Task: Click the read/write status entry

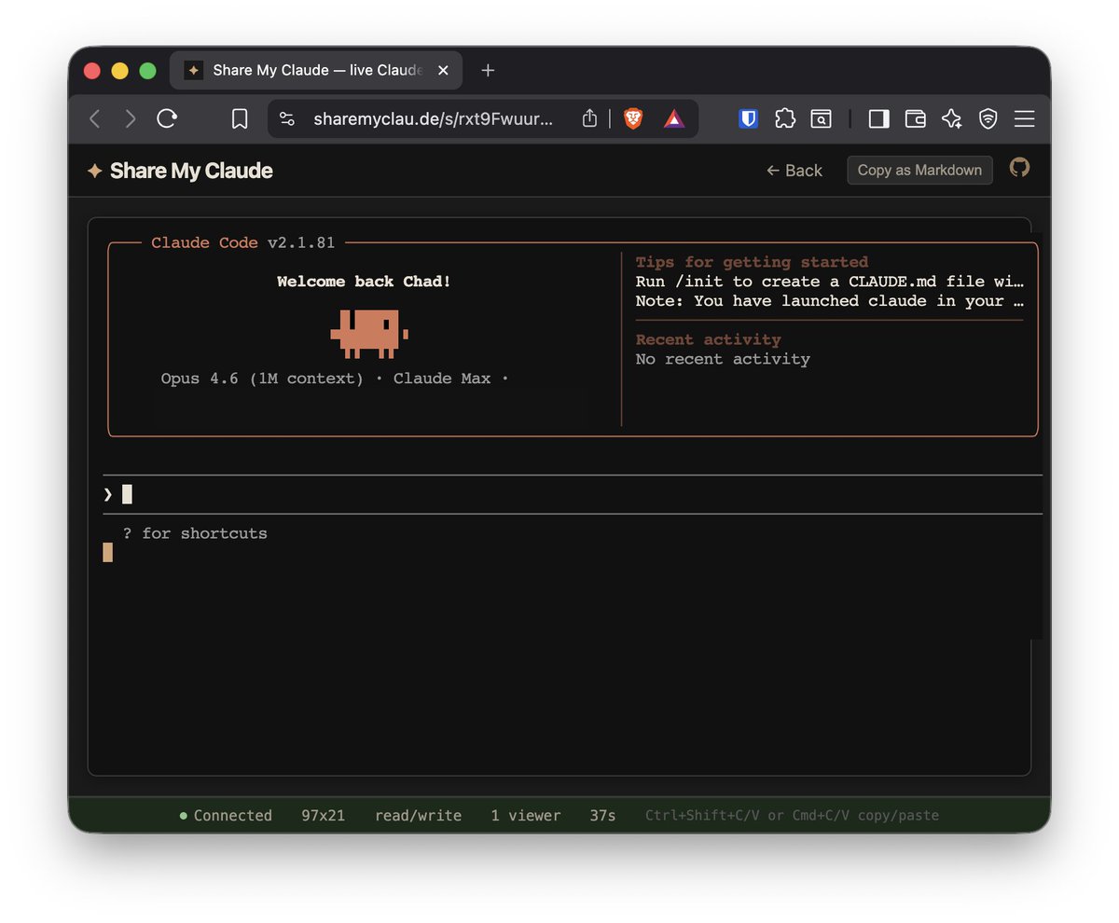Action: (x=418, y=816)
